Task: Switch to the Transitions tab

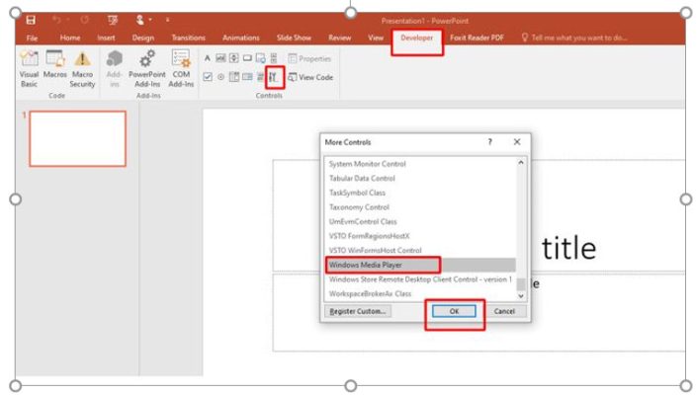Action: 189,38
